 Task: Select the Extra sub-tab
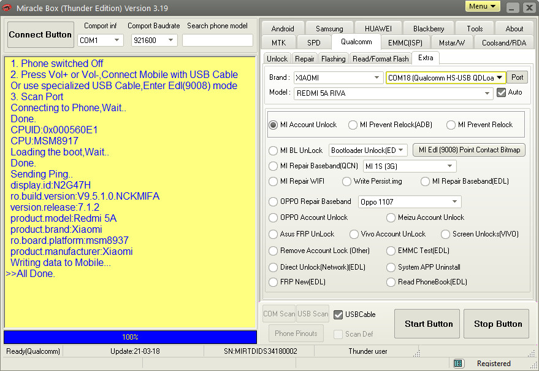[426, 58]
